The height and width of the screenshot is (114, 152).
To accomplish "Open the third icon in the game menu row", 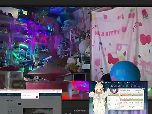I will coord(119,86).
